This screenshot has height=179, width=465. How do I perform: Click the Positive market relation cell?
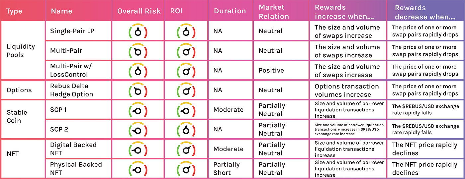pyautogui.click(x=271, y=70)
